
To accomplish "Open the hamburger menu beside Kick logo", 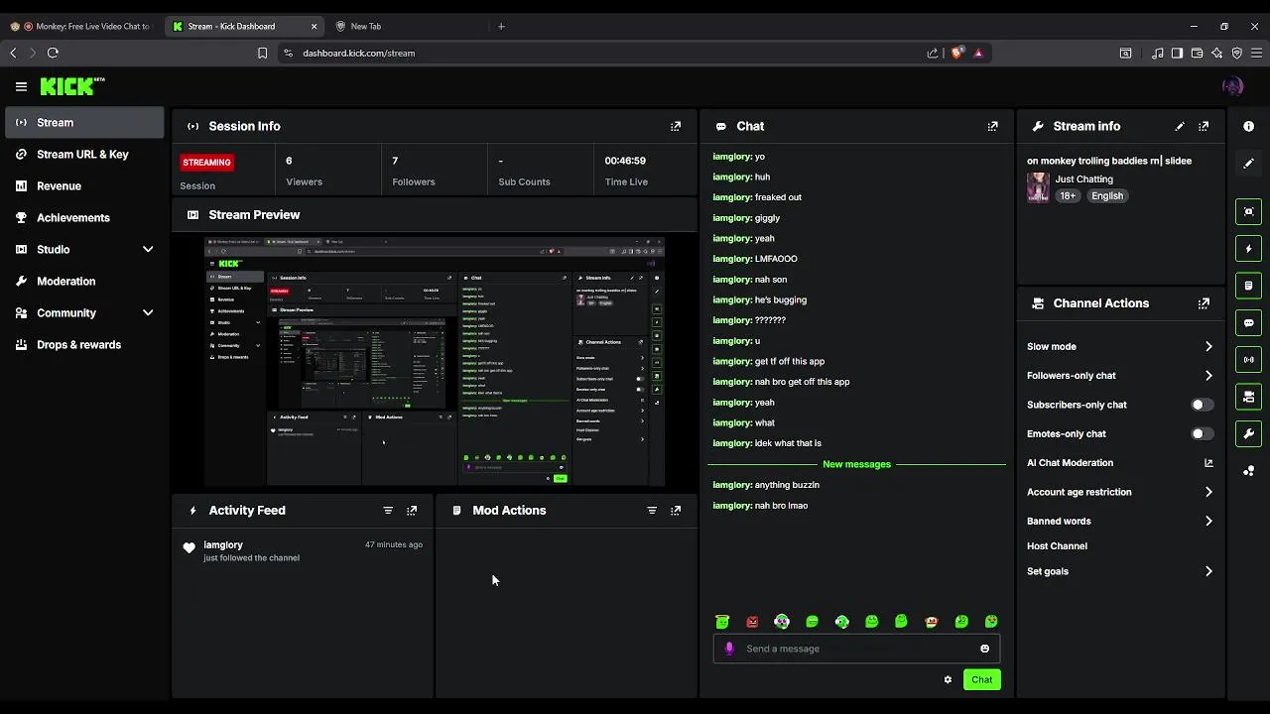I will click(21, 86).
